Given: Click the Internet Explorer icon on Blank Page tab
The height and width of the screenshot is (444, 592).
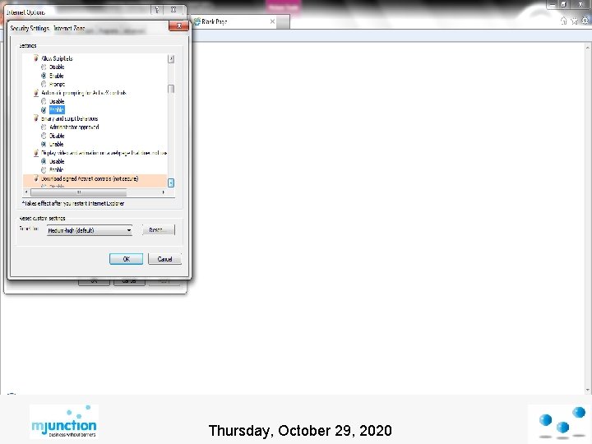Looking at the screenshot, I should [197, 21].
